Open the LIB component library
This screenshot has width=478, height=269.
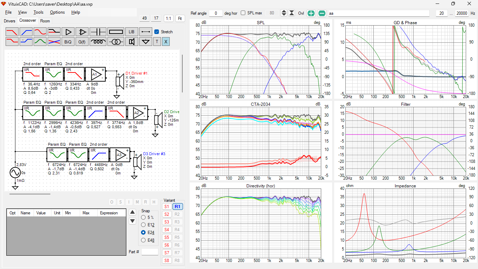(132, 32)
